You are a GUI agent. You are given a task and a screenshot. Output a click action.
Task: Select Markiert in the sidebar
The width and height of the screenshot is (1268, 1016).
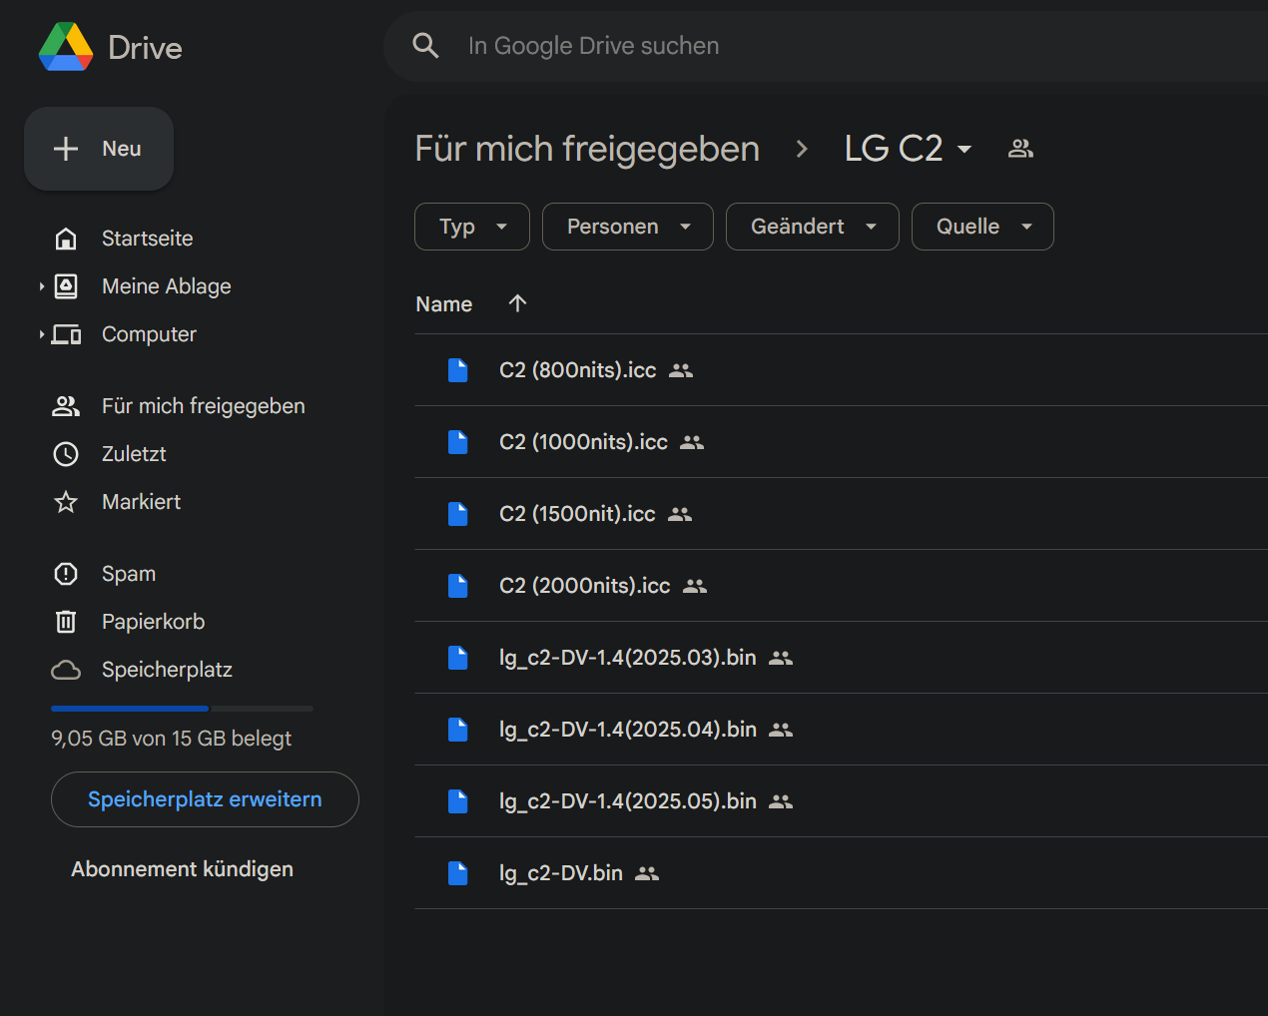(x=142, y=501)
